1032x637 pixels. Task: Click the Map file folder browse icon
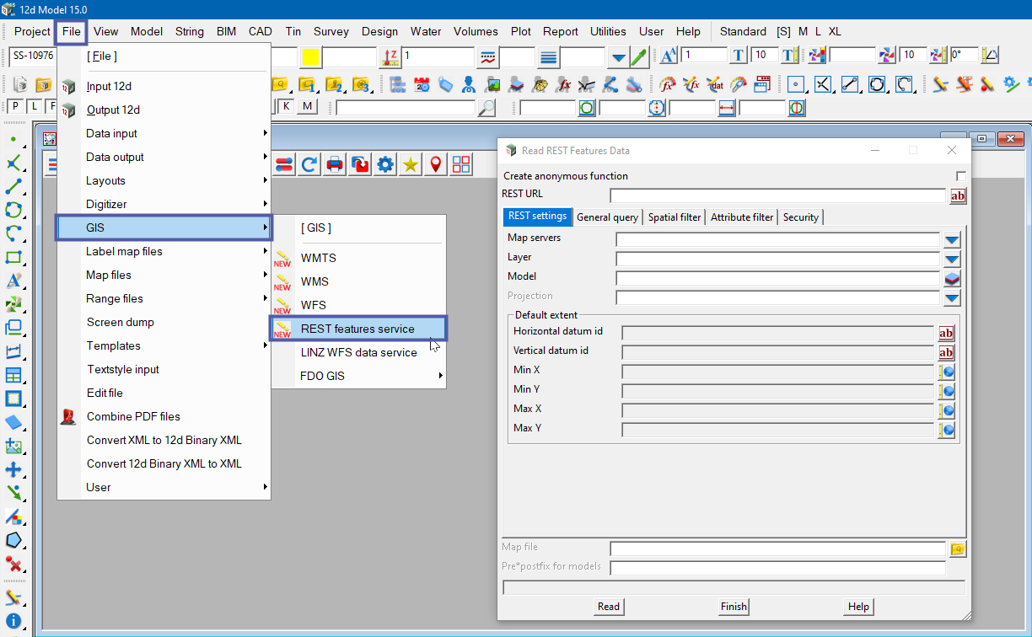click(x=958, y=549)
